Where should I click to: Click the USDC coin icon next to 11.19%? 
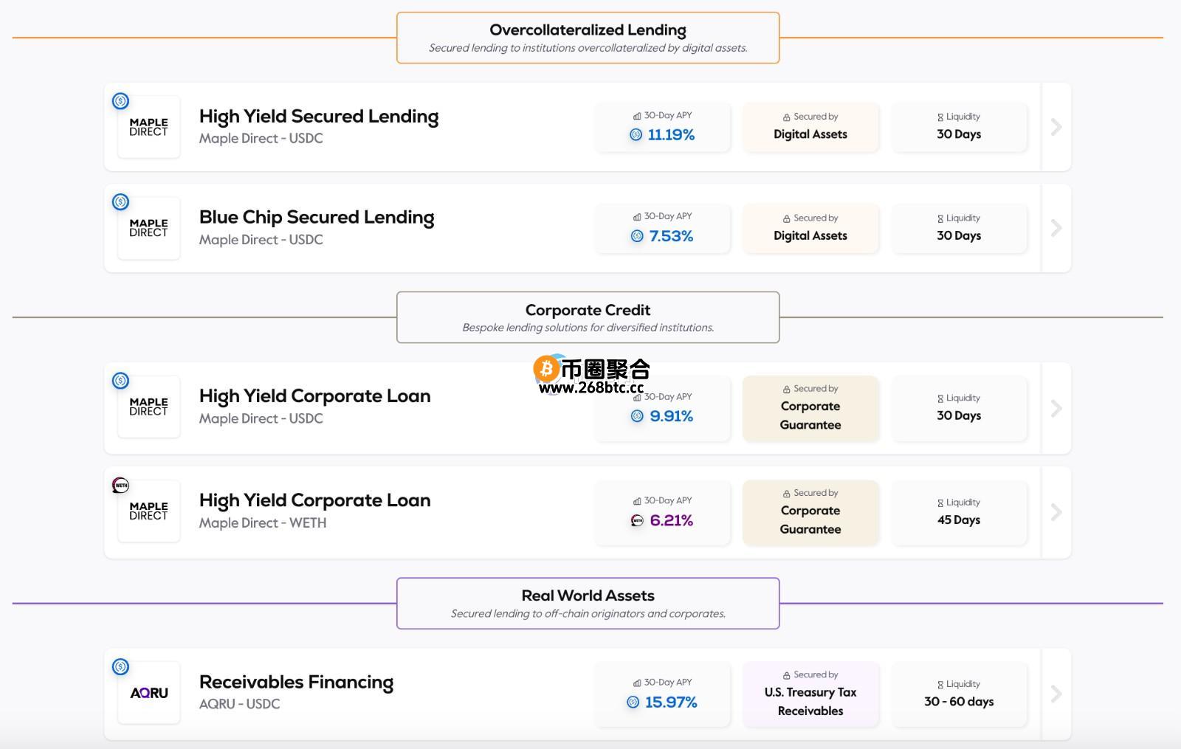636,135
